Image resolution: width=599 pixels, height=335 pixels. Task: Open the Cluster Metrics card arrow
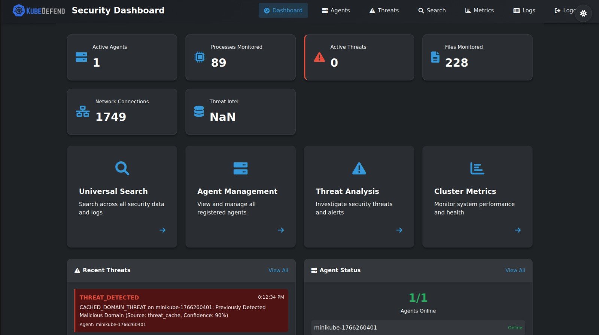[518, 230]
